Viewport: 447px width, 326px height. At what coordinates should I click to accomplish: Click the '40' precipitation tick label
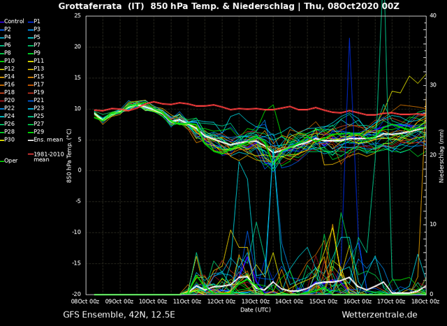coord(433,15)
